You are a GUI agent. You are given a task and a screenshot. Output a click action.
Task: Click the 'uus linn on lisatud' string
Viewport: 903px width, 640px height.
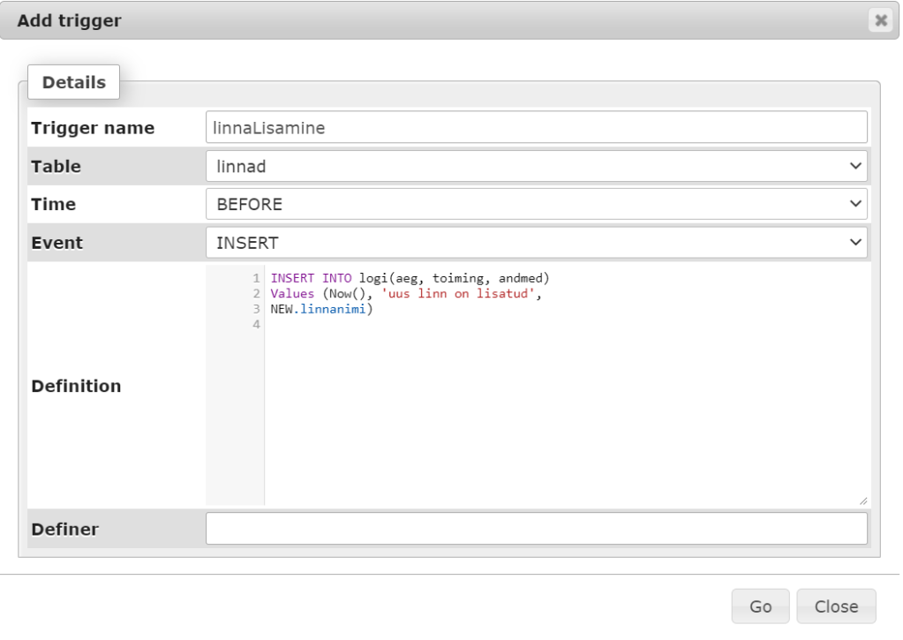460,294
